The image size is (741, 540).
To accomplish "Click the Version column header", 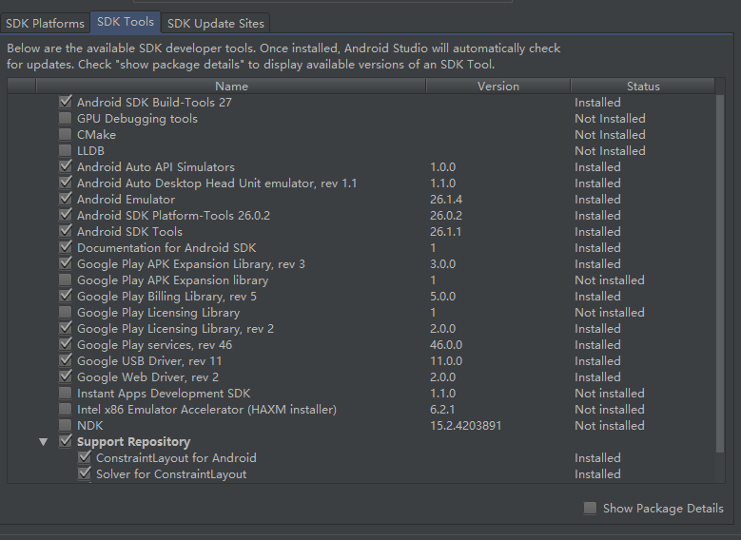I will pyautogui.click(x=498, y=86).
